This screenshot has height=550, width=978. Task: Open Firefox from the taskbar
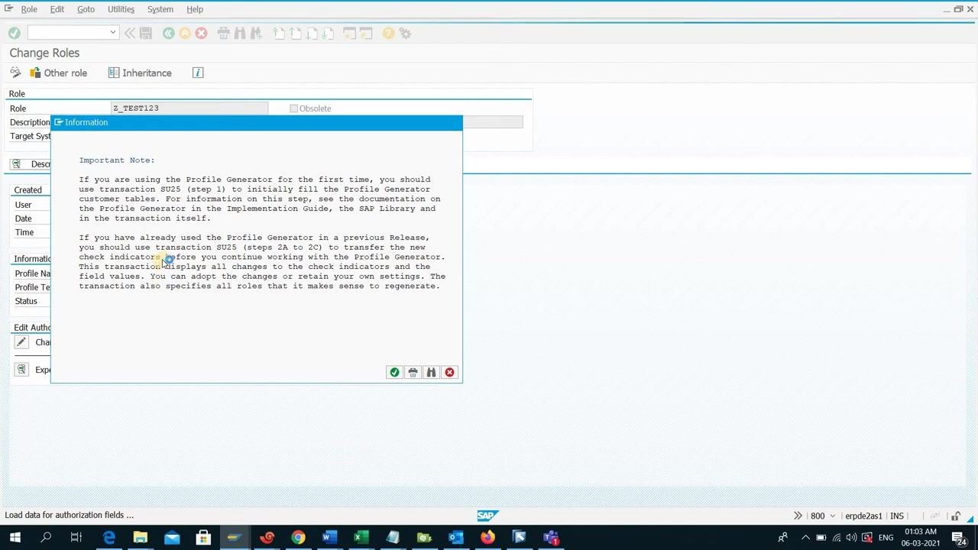[487, 538]
